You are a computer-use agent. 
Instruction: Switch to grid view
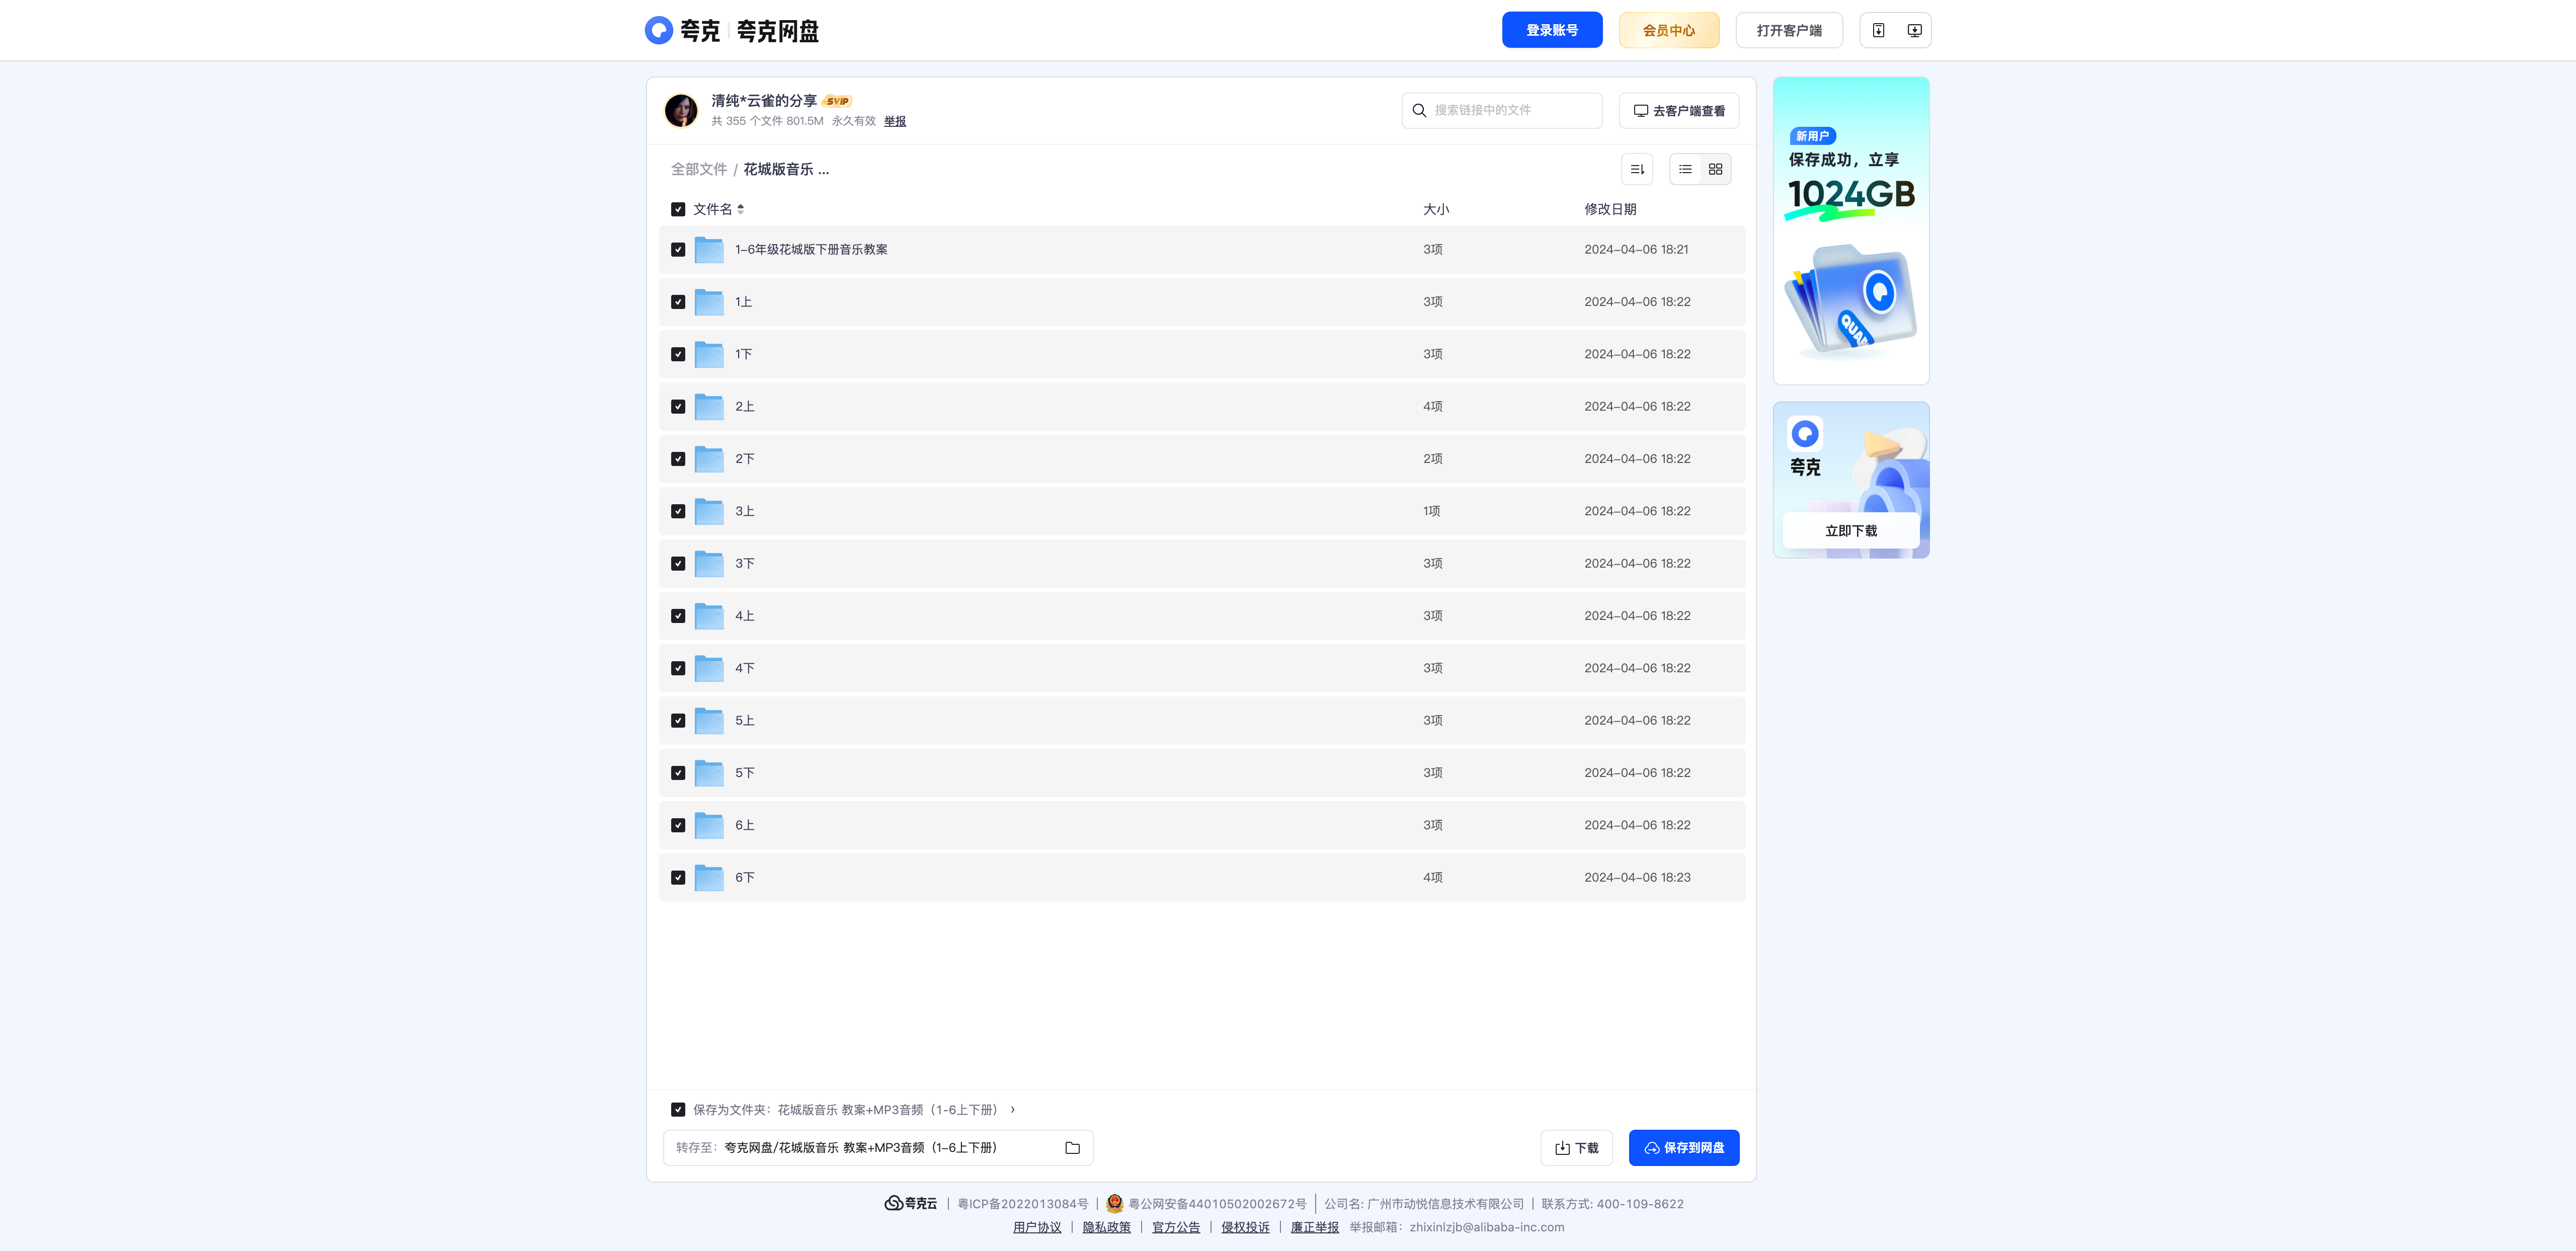[x=1715, y=169]
